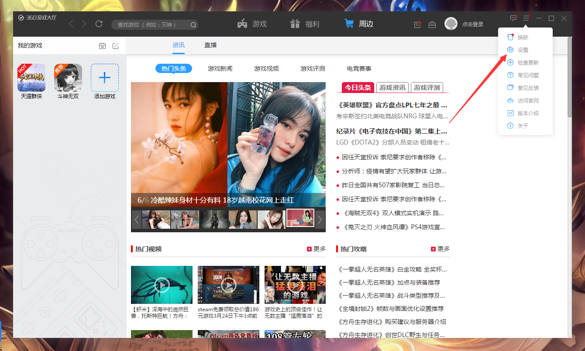Go back in carousel with left arrow
Viewport: 585px width, 351px height.
click(x=136, y=220)
